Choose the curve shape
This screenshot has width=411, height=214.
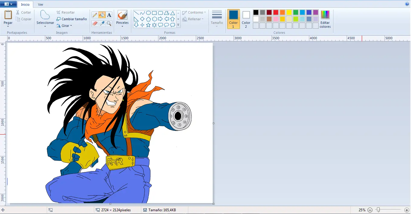142,13
